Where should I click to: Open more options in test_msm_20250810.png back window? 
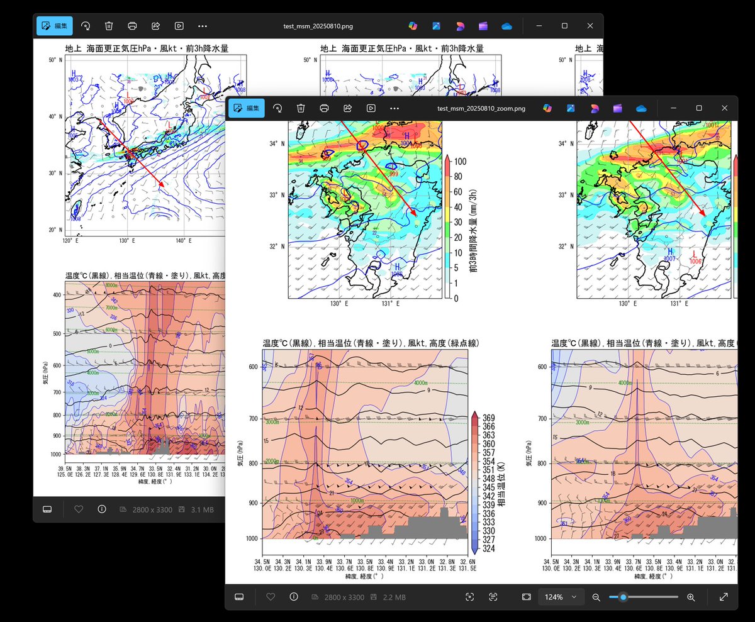[x=203, y=26]
